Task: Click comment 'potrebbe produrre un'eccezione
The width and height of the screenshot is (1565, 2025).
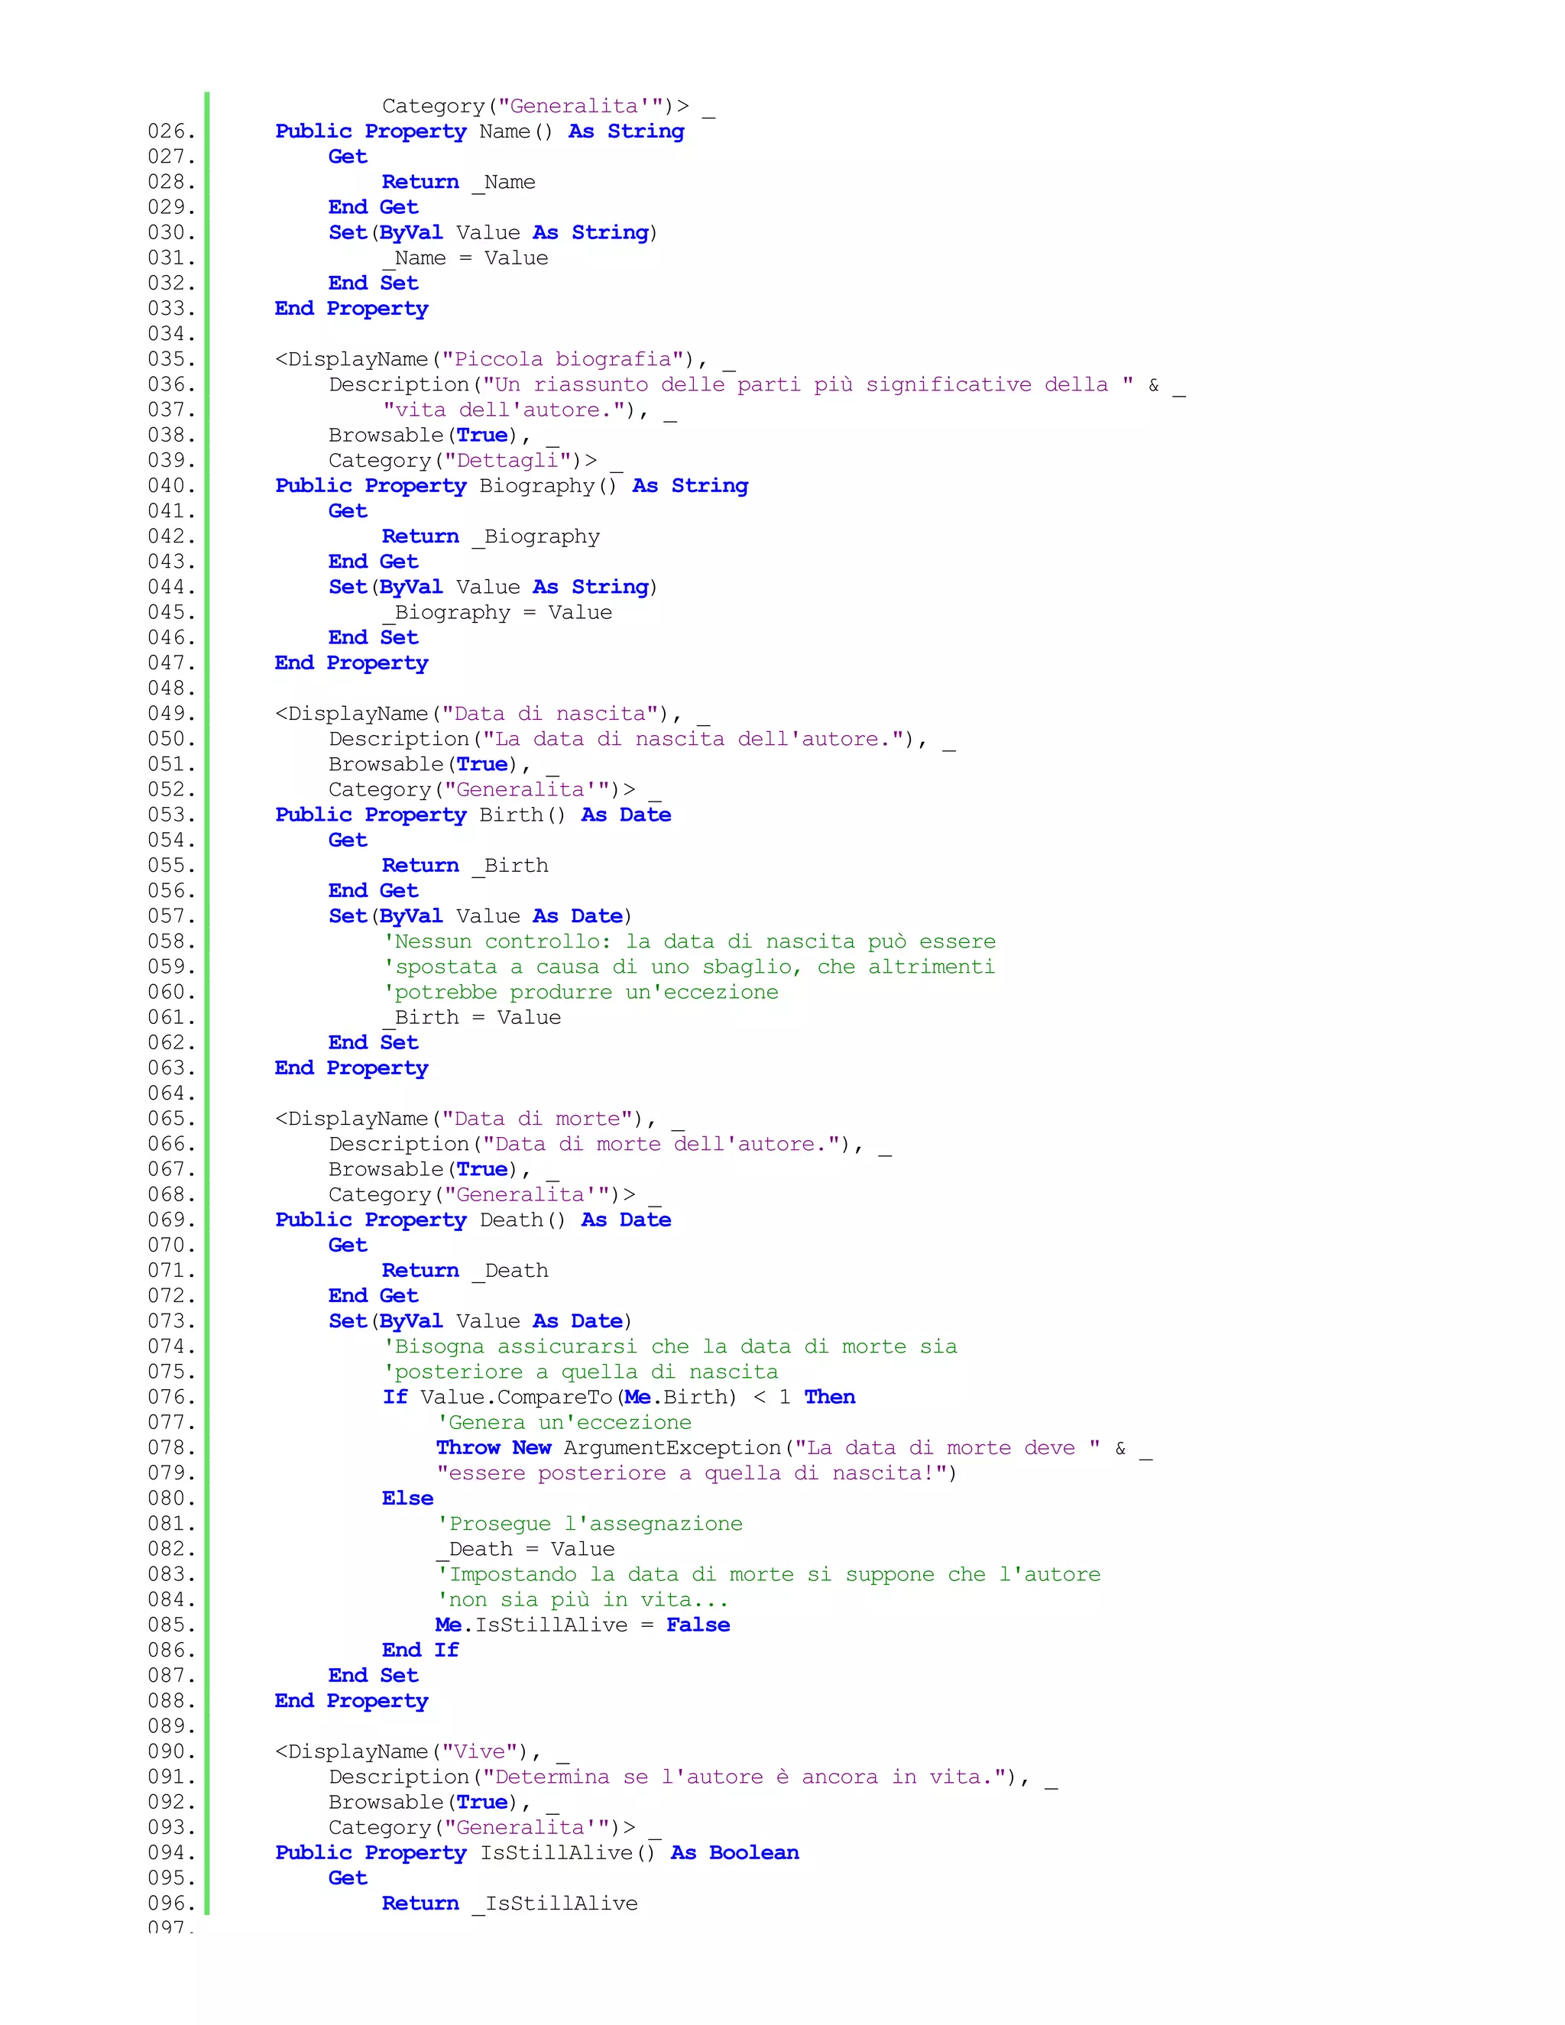Action: [581, 992]
